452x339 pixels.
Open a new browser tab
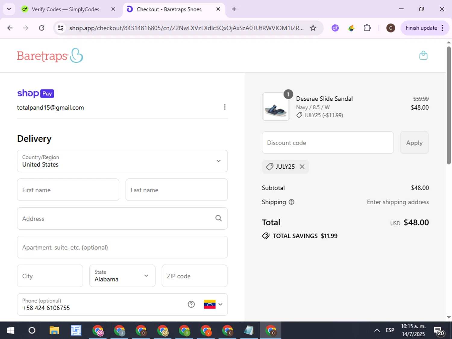(234, 9)
